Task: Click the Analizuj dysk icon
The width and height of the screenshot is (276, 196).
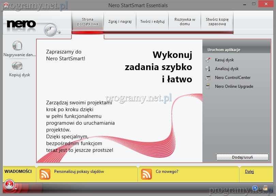Action: 208,69
